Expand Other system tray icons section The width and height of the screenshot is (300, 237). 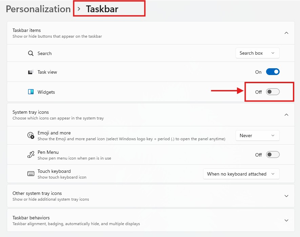[286, 196]
